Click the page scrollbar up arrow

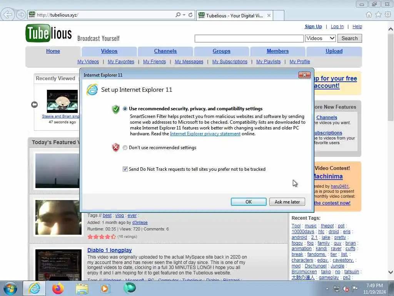pyautogui.click(x=391, y=29)
